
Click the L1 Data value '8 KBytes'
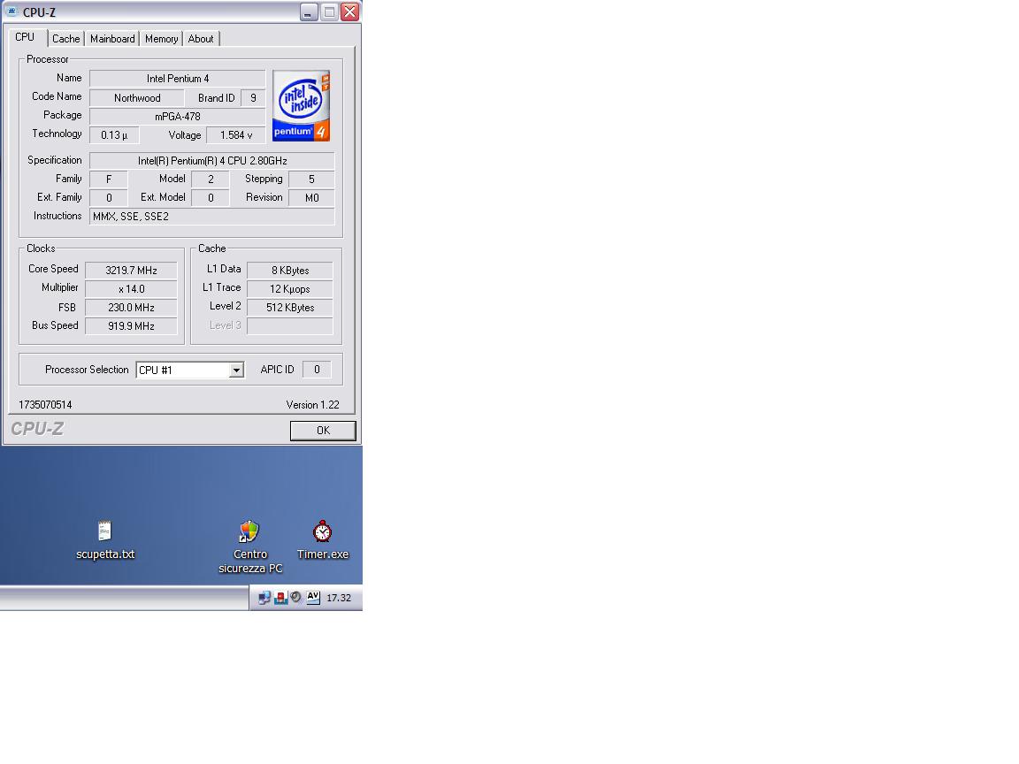pos(290,271)
